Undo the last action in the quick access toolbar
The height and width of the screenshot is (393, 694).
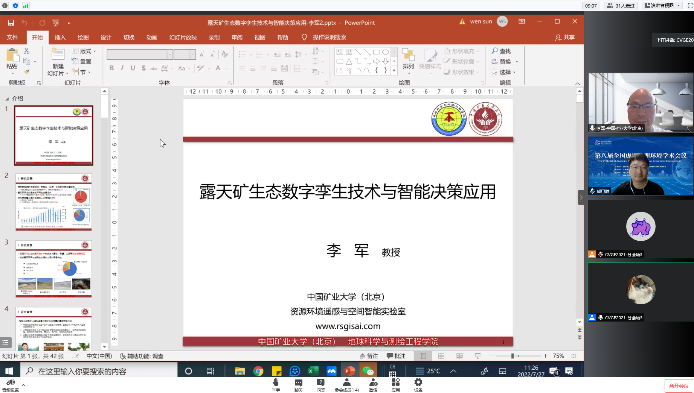[24, 23]
